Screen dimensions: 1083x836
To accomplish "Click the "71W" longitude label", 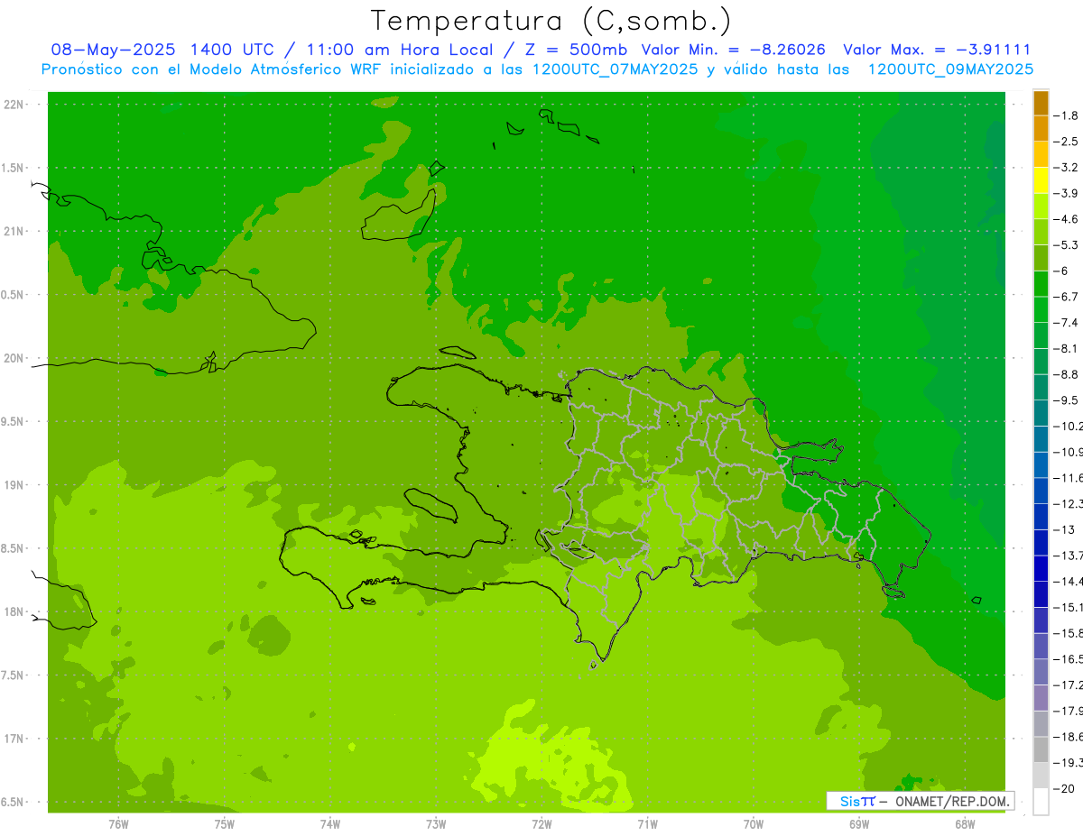I will [647, 824].
